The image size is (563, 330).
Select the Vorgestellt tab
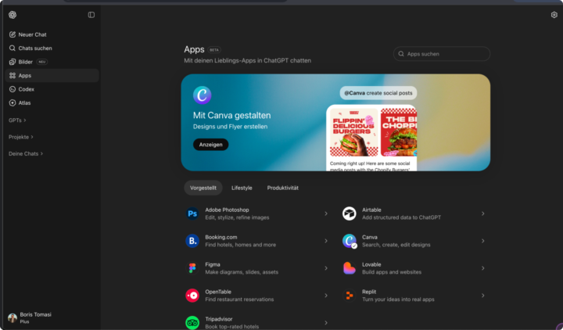203,188
